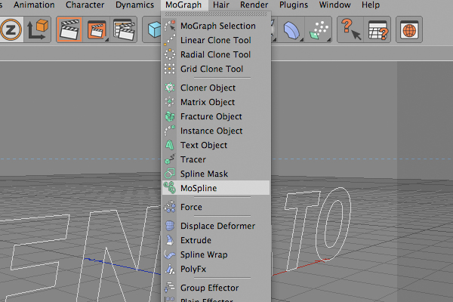Expand the deformer icon flyout arrow
Viewport: 453px width, 302px height.
301,40
